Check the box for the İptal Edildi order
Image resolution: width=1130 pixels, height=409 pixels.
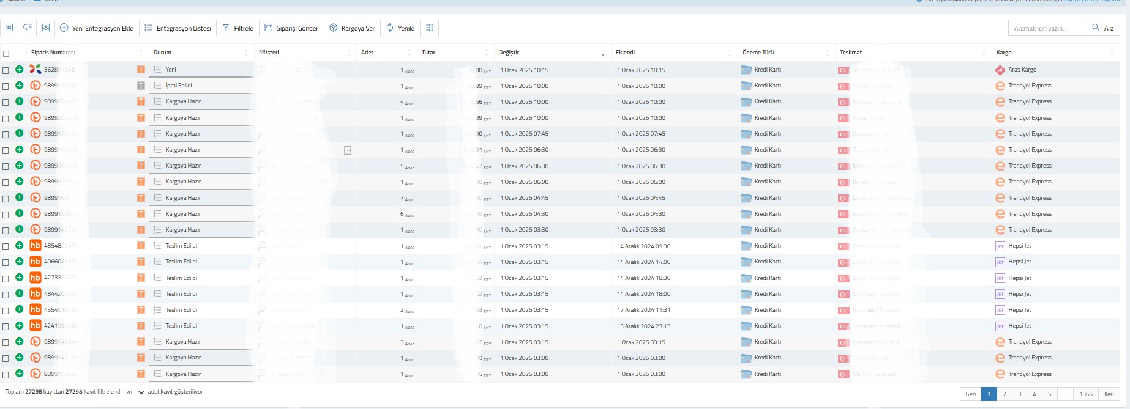pyautogui.click(x=6, y=86)
